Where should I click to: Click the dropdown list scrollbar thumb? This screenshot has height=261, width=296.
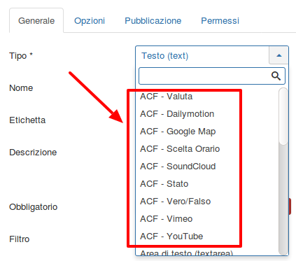[x=283, y=116]
